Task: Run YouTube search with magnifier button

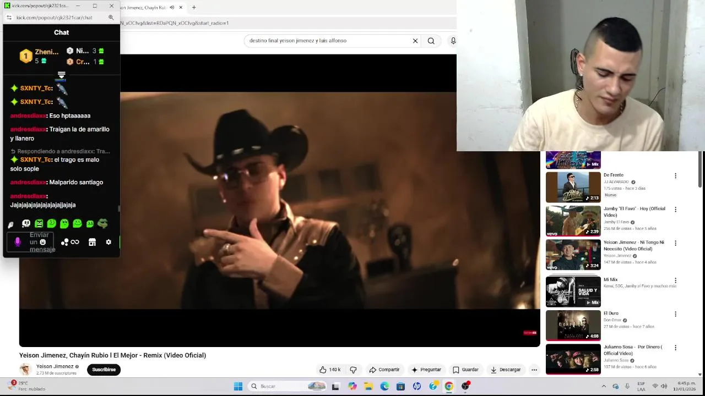Action: tap(431, 41)
